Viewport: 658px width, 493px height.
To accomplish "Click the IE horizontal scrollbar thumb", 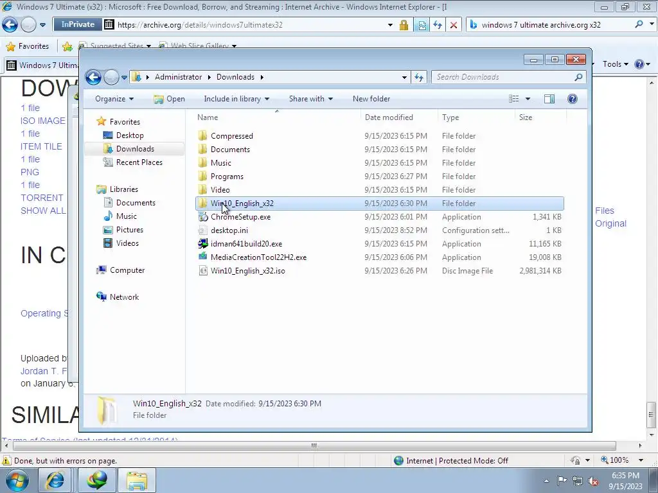I will coord(314,445).
